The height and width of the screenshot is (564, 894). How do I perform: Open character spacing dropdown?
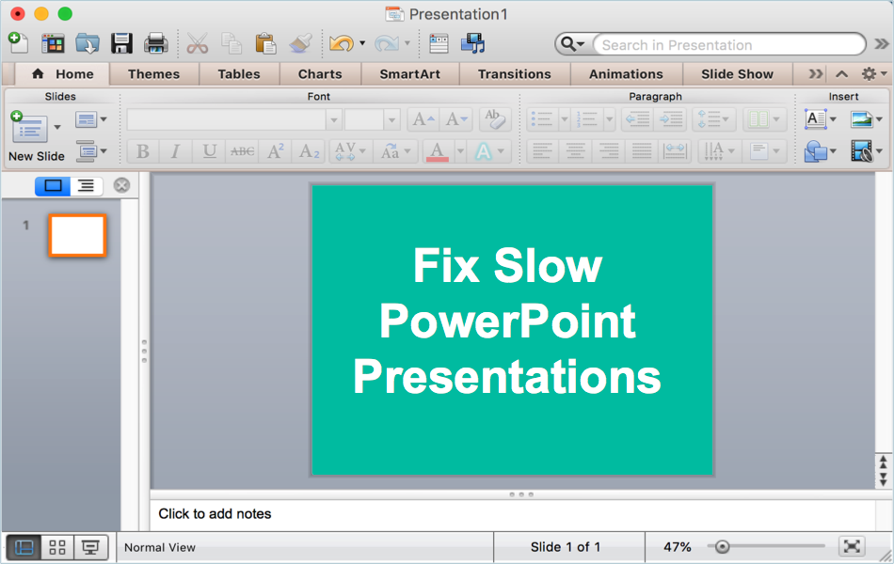pos(349,151)
